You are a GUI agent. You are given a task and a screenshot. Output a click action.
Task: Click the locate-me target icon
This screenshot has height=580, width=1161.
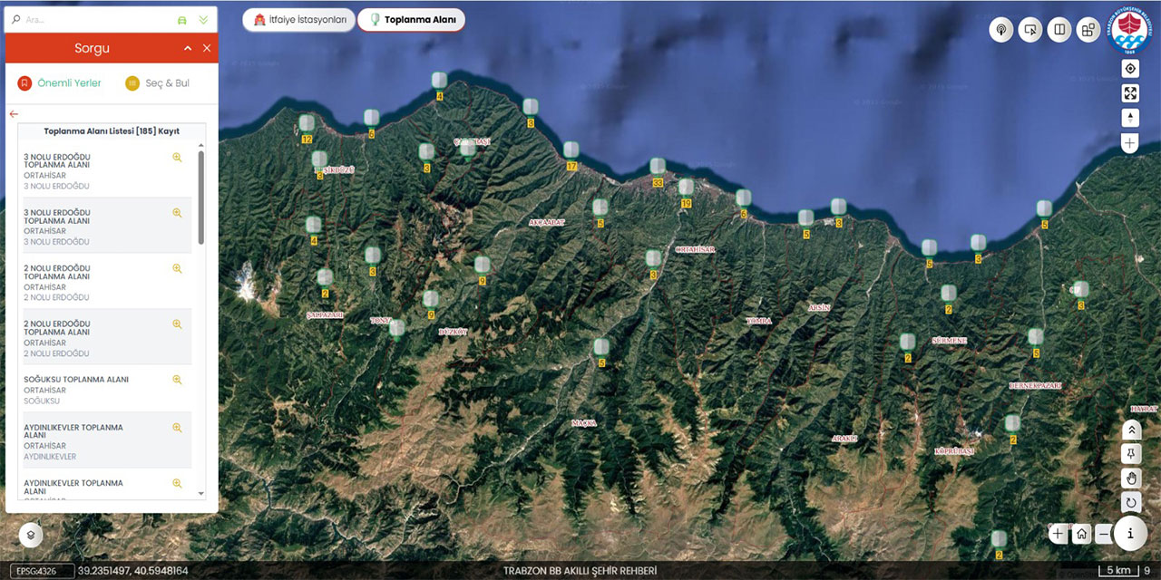1130,70
